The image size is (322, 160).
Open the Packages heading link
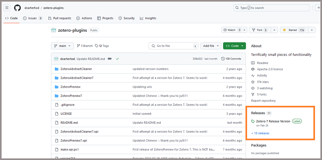[259, 145]
